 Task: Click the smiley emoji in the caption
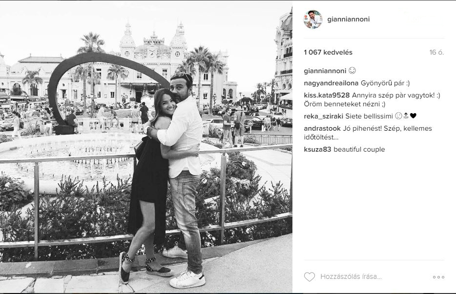click(352, 71)
